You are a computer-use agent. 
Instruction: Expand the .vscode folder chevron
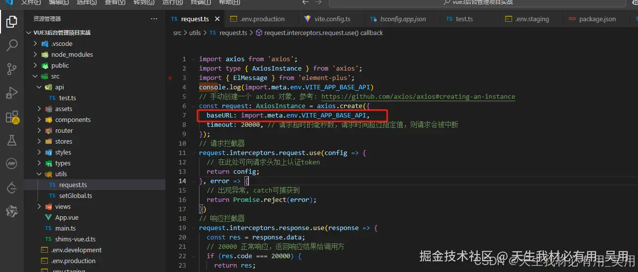tap(35, 43)
